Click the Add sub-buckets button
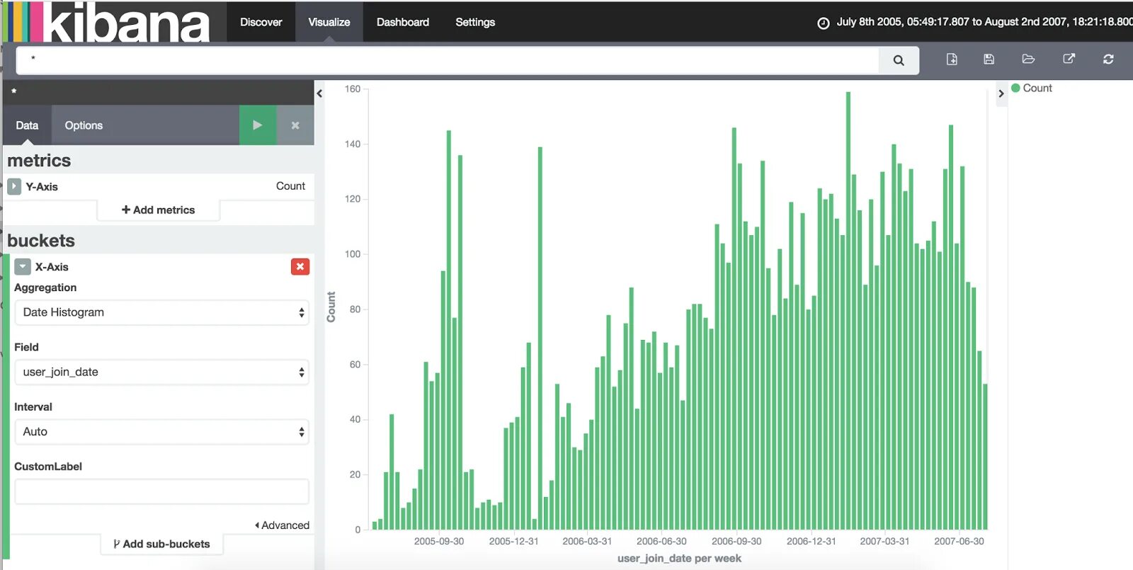Image resolution: width=1133 pixels, height=570 pixels. (x=162, y=544)
